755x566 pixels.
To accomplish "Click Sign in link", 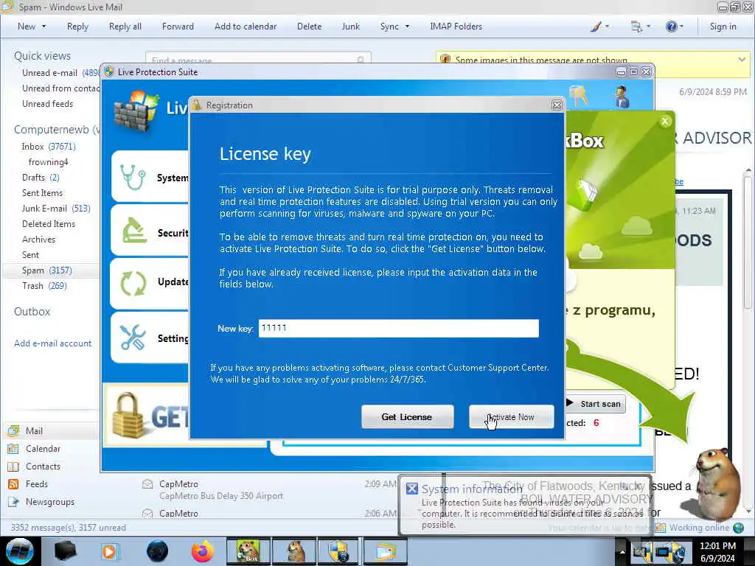I will pos(723,27).
